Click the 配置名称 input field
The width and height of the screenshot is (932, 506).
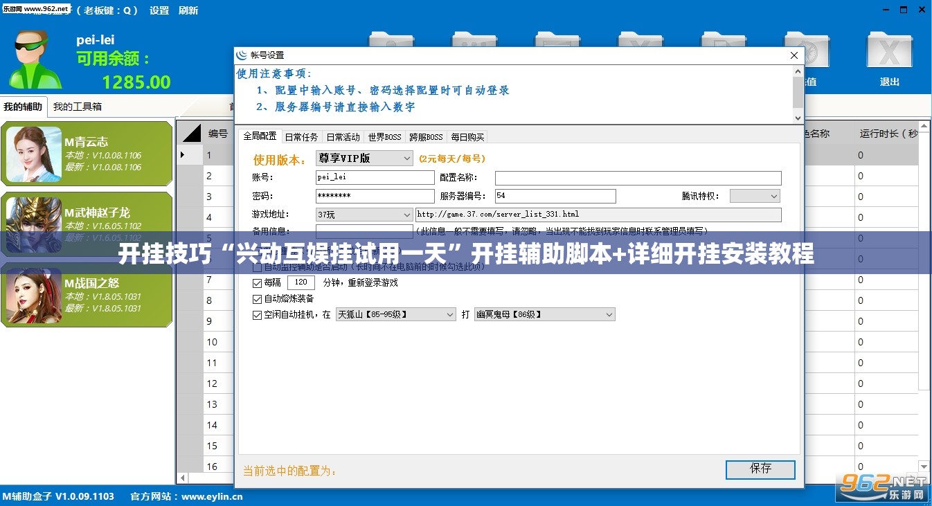pyautogui.click(x=638, y=178)
